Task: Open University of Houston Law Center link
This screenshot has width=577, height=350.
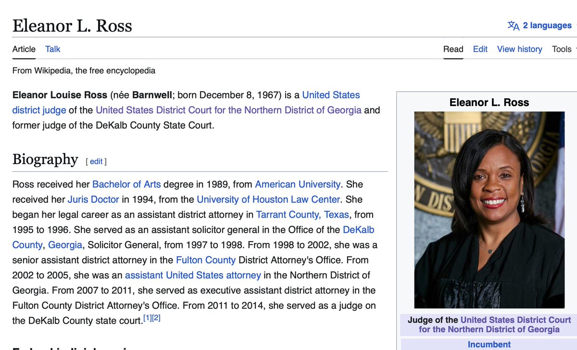Action: [268, 199]
